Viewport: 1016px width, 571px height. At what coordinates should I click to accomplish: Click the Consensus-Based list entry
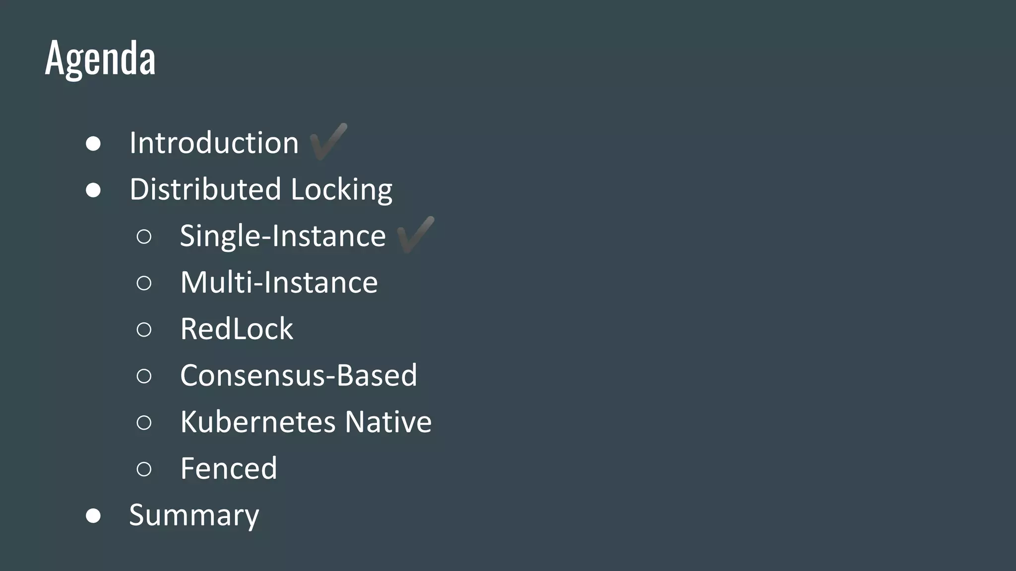(x=298, y=375)
